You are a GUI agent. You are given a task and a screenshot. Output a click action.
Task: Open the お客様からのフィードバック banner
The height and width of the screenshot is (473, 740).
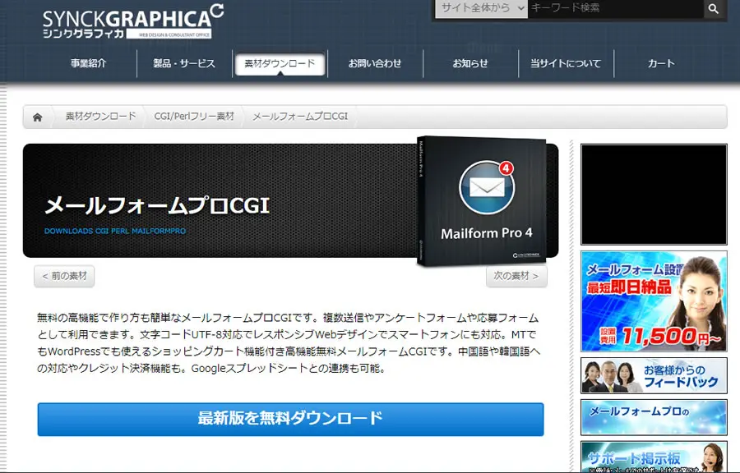coord(654,375)
